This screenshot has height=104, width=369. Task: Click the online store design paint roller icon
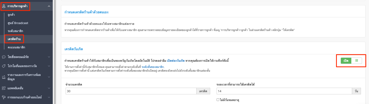(x=4, y=97)
